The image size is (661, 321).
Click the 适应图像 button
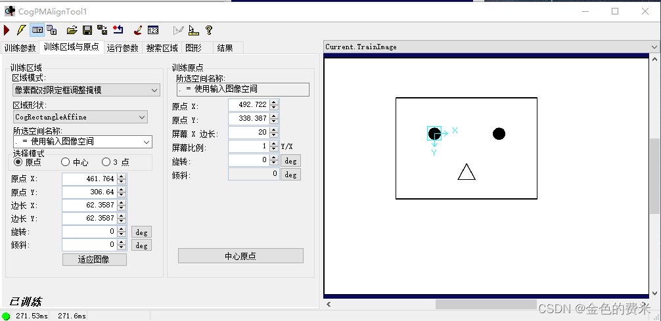tap(95, 259)
